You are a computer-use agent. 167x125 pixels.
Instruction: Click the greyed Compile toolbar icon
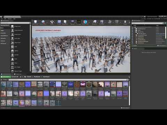pyautogui.click(x=117, y=22)
